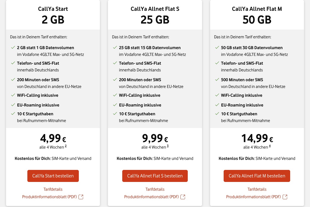Click the checkmark beside 50 GB statt 30 GB Datenvolumen
The height and width of the screenshot is (207, 310).
click(x=217, y=47)
